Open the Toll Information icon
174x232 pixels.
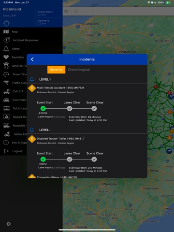pos(6,108)
